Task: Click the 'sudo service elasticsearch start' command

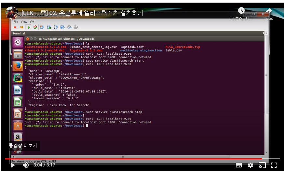Action: click(x=115, y=61)
